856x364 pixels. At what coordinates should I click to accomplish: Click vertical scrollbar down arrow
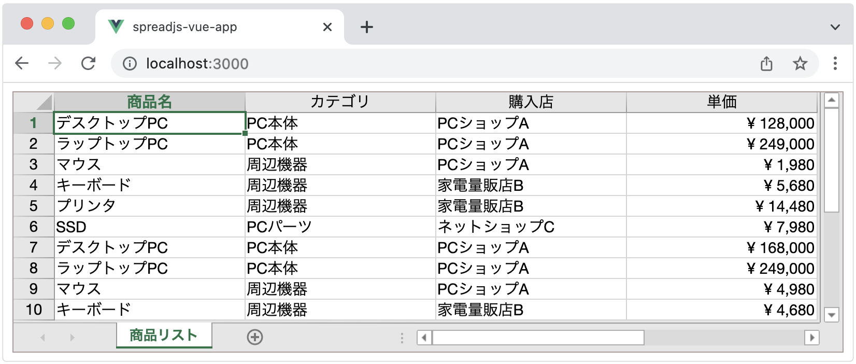tap(832, 315)
